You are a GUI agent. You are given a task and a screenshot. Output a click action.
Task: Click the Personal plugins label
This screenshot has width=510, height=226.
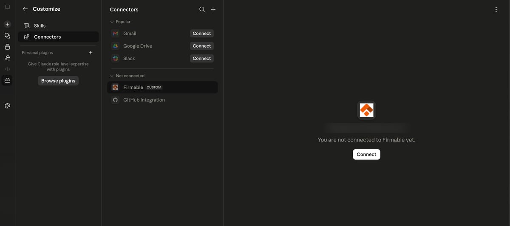click(37, 53)
